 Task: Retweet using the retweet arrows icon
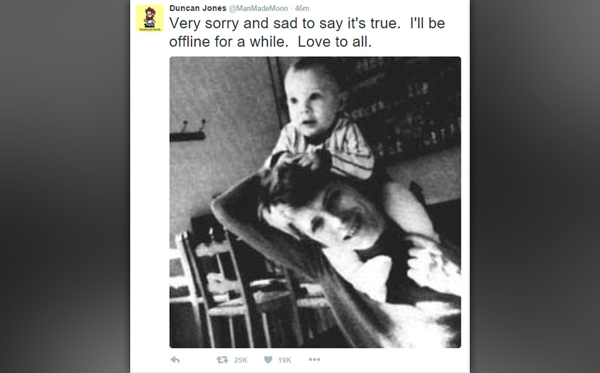(222, 360)
